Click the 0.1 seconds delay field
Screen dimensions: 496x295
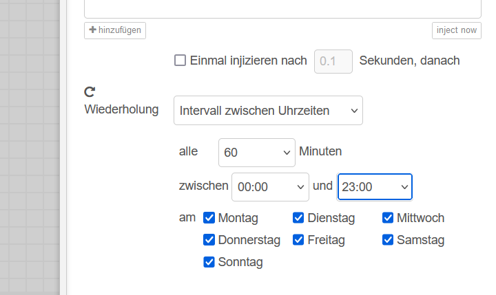333,61
